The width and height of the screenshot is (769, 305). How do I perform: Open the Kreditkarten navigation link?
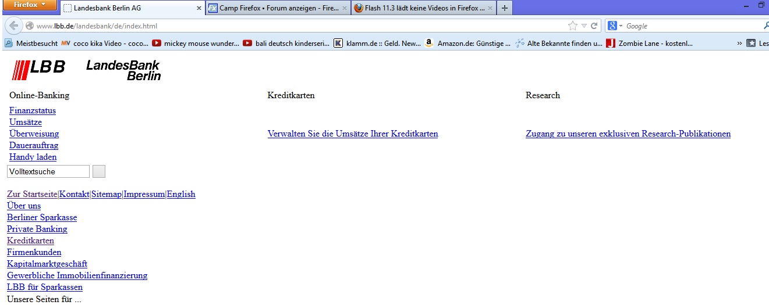pos(30,241)
